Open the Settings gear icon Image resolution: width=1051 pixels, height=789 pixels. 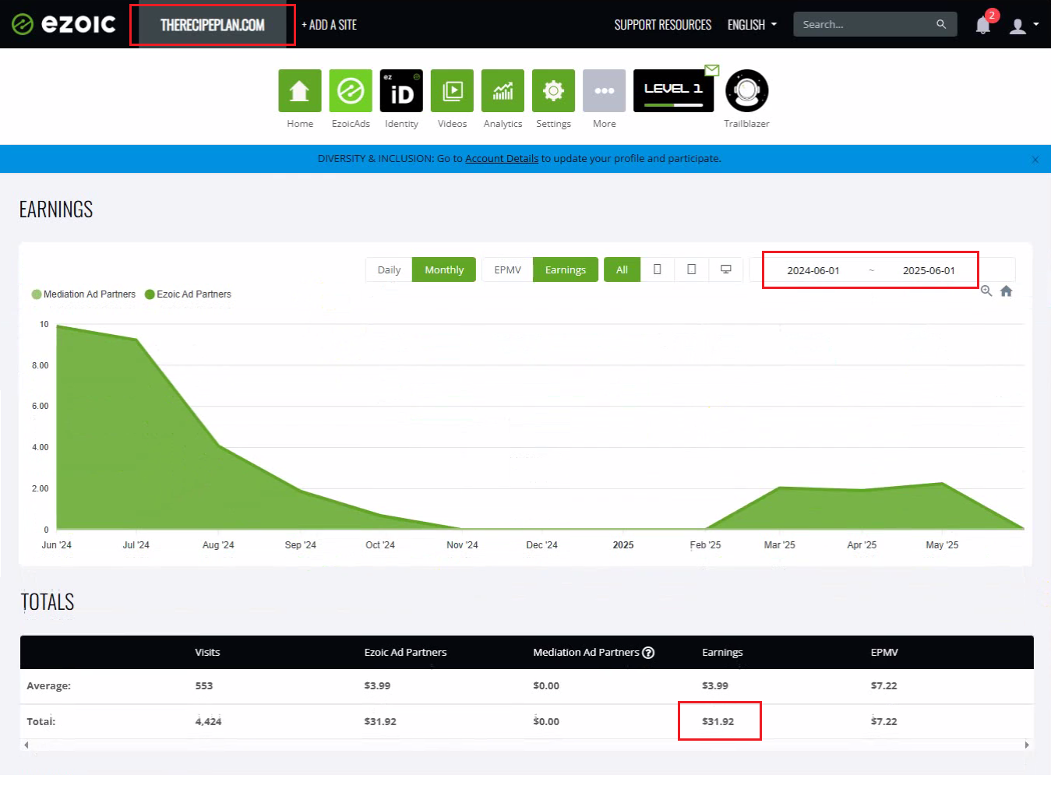[x=553, y=91]
